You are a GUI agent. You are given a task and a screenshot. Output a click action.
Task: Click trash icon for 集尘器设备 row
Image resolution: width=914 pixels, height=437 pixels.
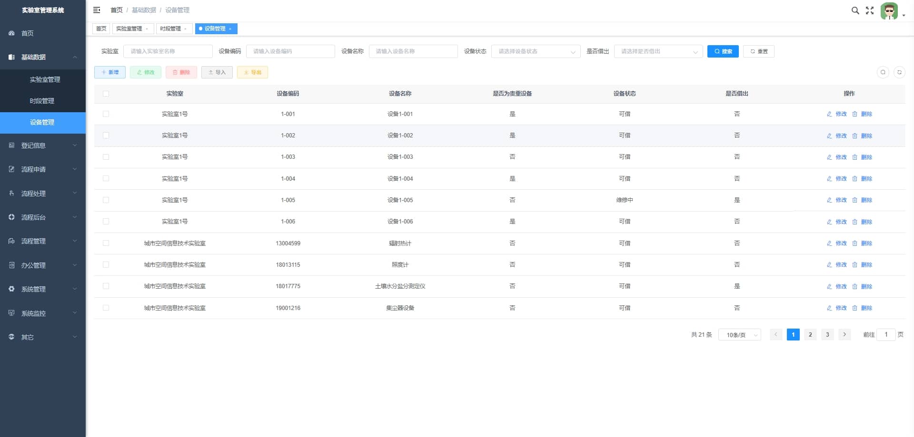[854, 308]
